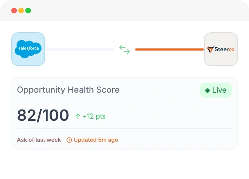Click the Steerco logo tile
The image size is (249, 179).
tap(221, 49)
